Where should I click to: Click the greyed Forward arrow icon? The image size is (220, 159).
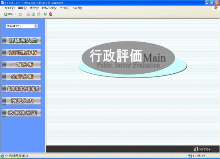point(20,14)
